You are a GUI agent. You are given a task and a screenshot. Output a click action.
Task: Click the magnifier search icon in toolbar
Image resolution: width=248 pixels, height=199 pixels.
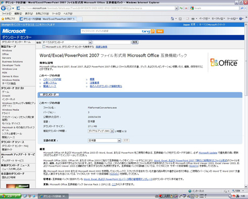point(242,8)
